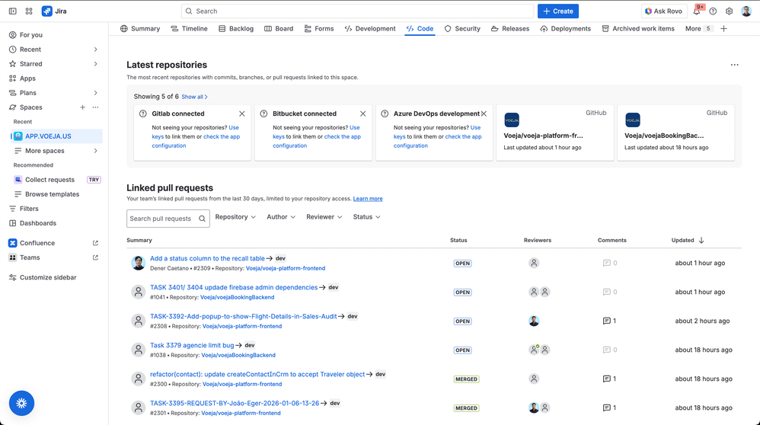Open 'Task 3379 agencie limit bug' PR
The image size is (760, 425).
pyautogui.click(x=192, y=346)
